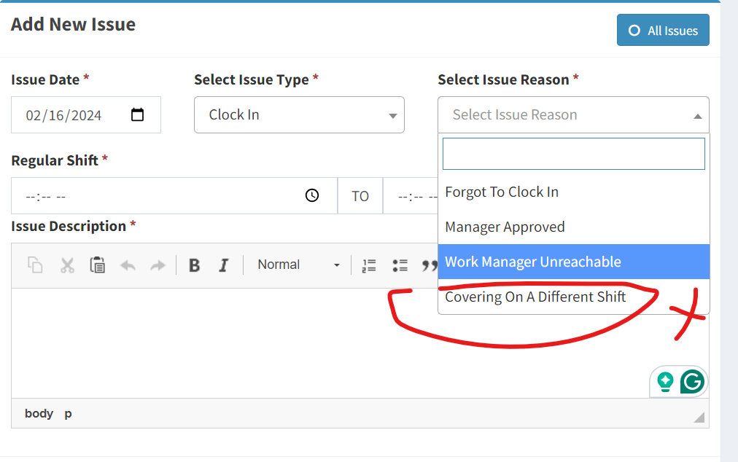Click the Undo arrow icon

pos(128,265)
